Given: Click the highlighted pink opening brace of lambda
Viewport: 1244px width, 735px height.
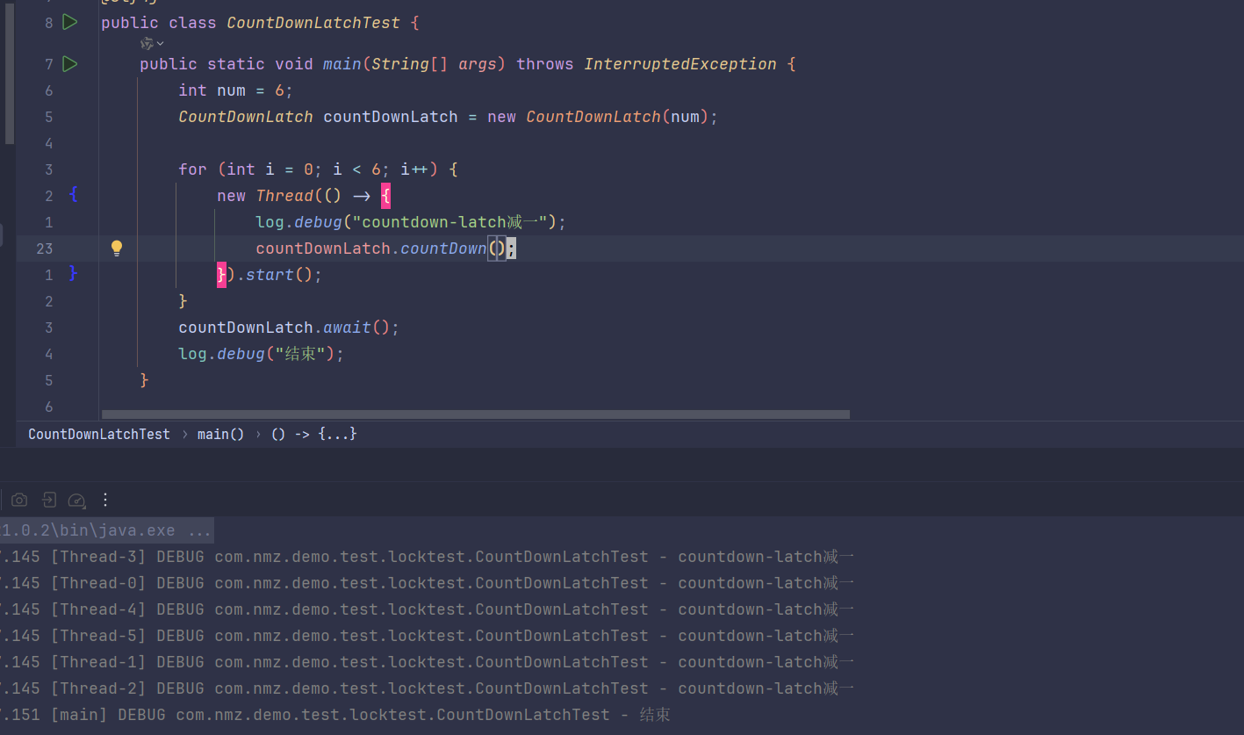Looking at the screenshot, I should pyautogui.click(x=386, y=196).
